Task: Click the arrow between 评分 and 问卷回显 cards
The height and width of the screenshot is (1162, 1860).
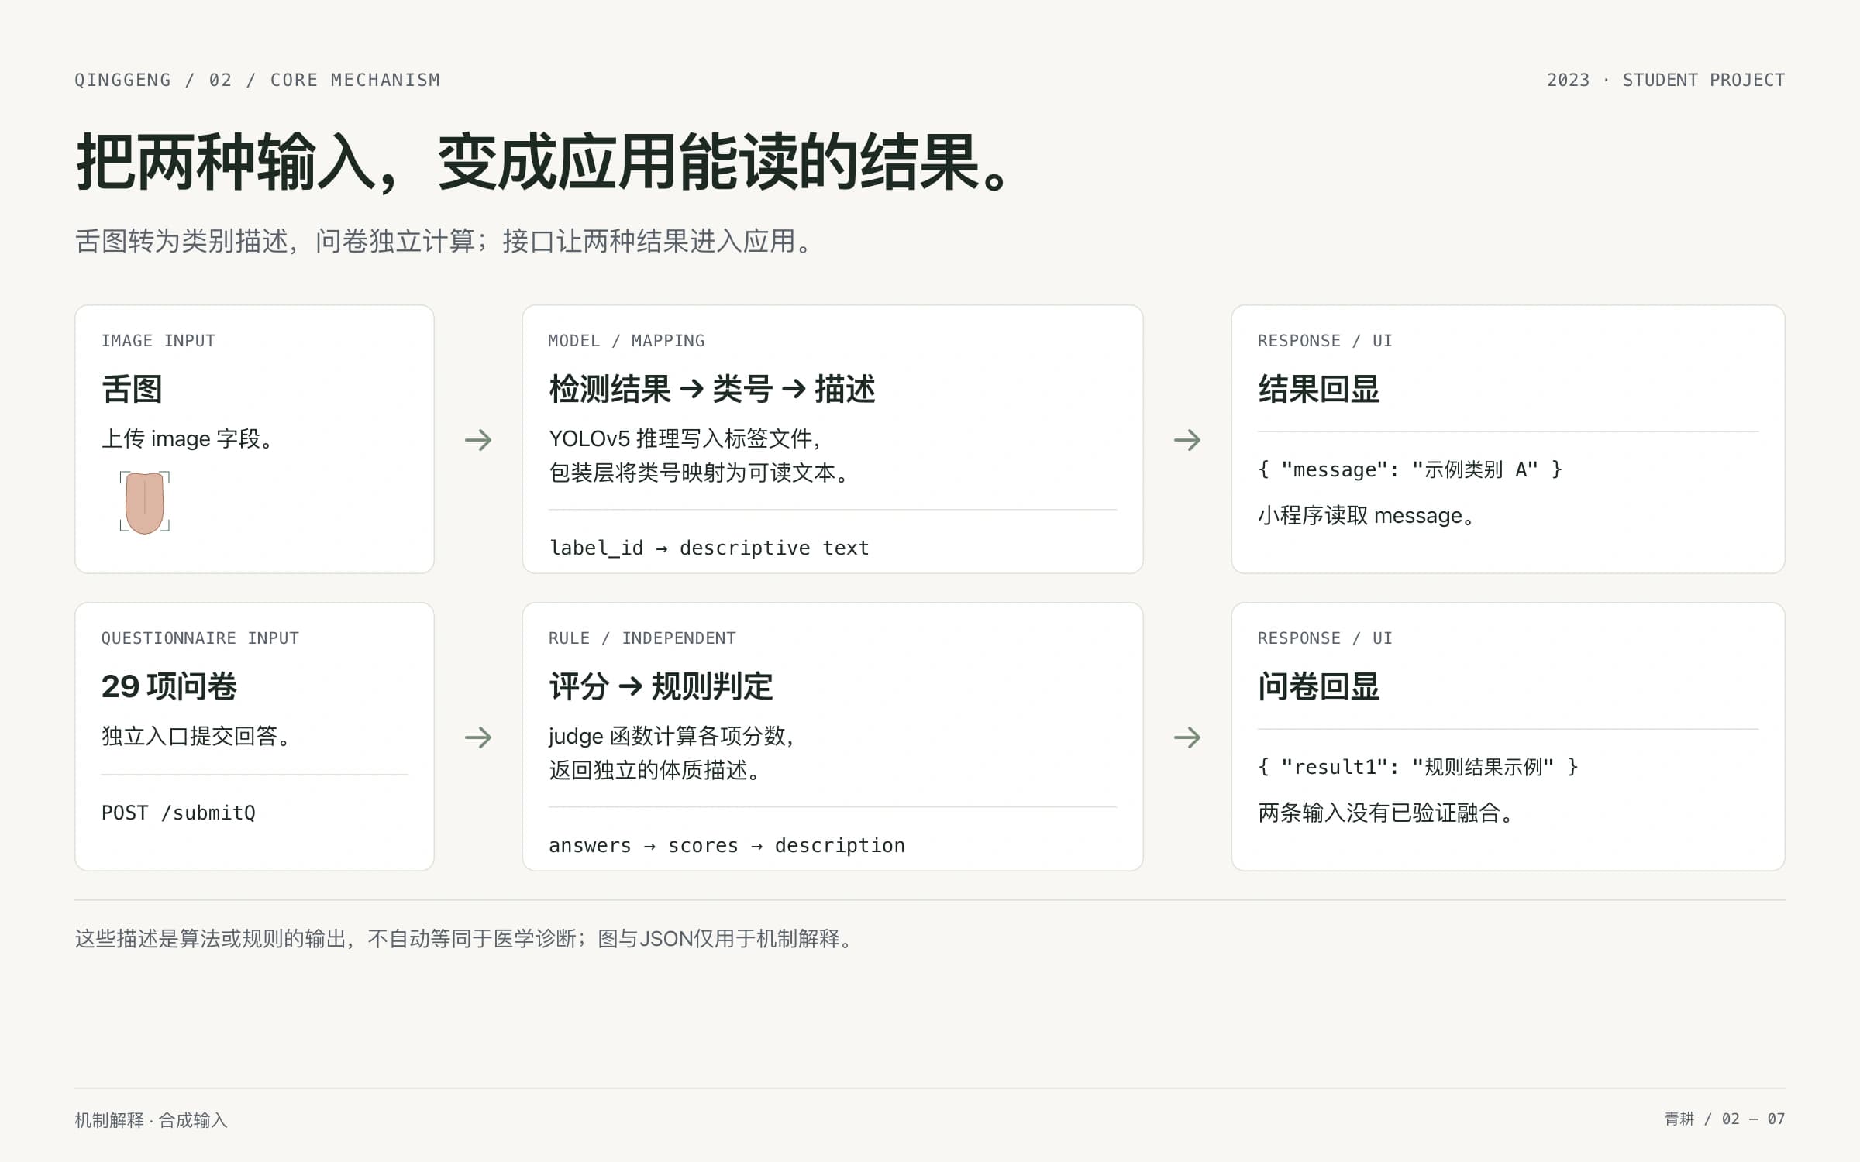Action: pos(1187,737)
